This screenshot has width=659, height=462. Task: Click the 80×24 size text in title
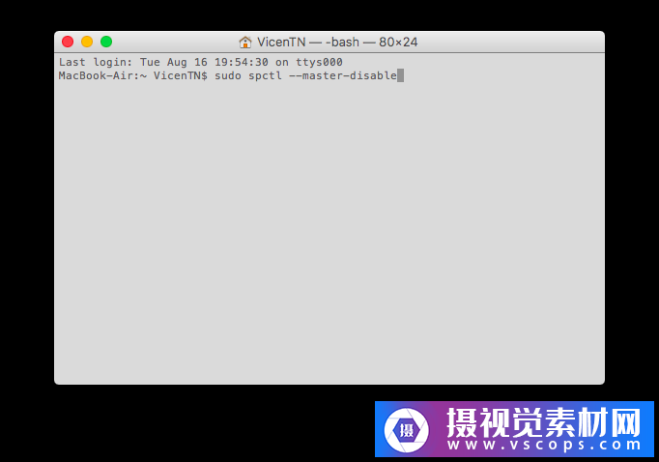(x=398, y=42)
